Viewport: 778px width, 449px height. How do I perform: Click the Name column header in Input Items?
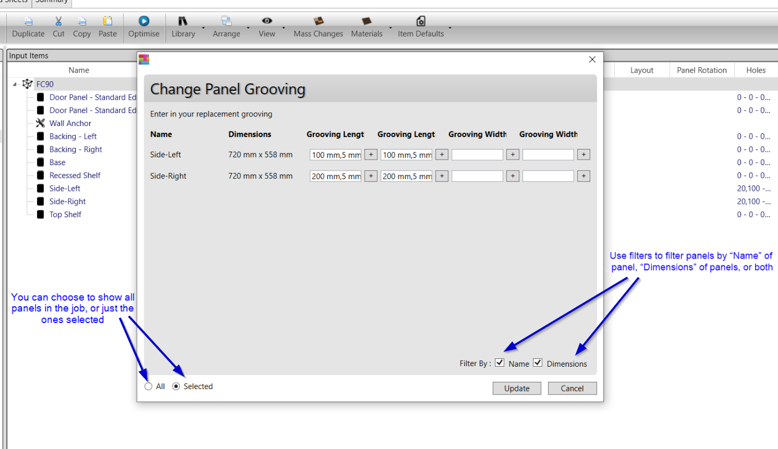(79, 70)
